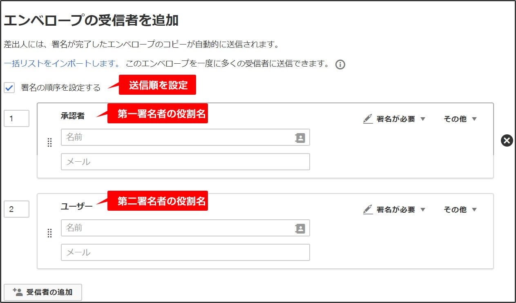Viewport: 516px width, 303px height.
Task: Grab the drag handle for the 承認者 recipient
Action: pyautogui.click(x=50, y=143)
